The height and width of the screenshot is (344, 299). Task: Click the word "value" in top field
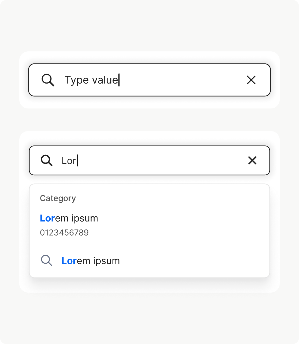coord(105,80)
